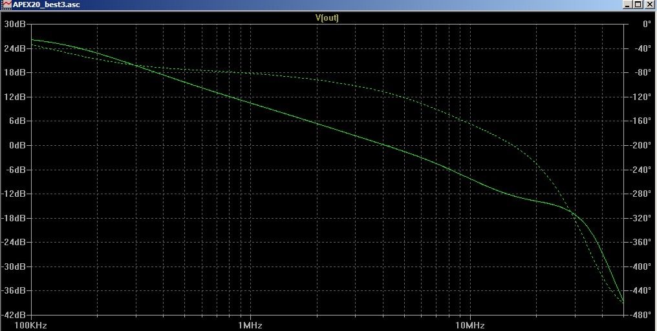
Task: Click the -120° phase axis label
Action: 641,97
